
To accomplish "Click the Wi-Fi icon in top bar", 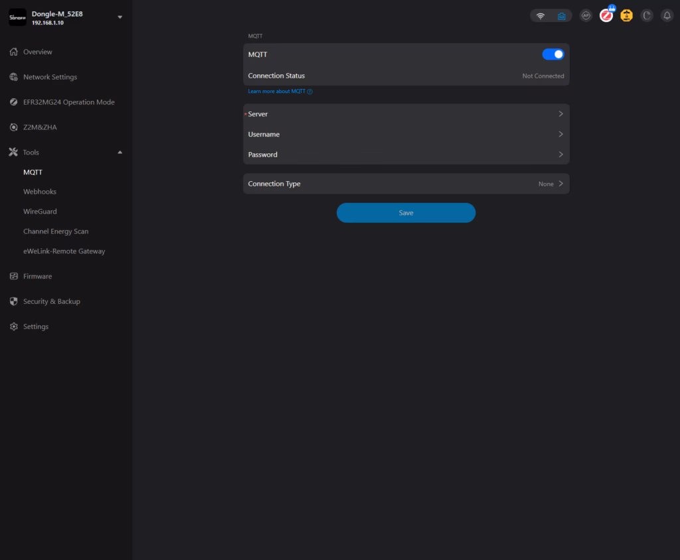I will pyautogui.click(x=541, y=16).
